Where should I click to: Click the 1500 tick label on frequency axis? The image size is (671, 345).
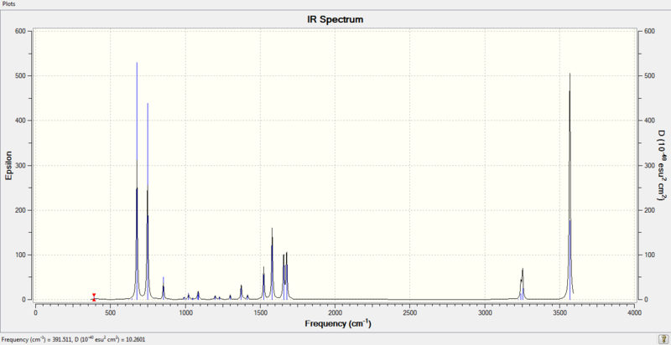(260, 312)
